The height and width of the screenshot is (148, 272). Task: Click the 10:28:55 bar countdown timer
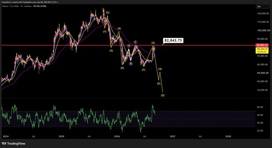pos(262,52)
